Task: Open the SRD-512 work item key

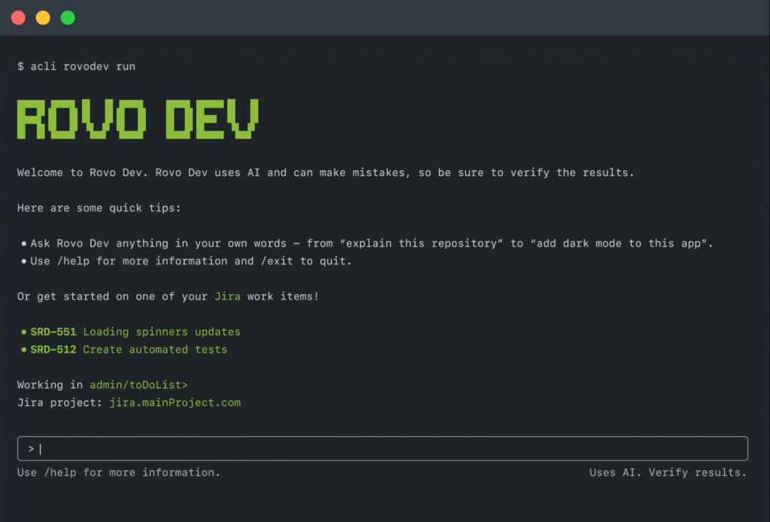Action: [53, 350]
